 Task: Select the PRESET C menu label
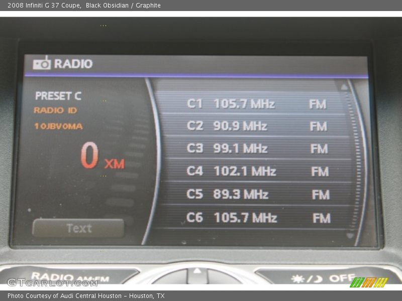[59, 95]
